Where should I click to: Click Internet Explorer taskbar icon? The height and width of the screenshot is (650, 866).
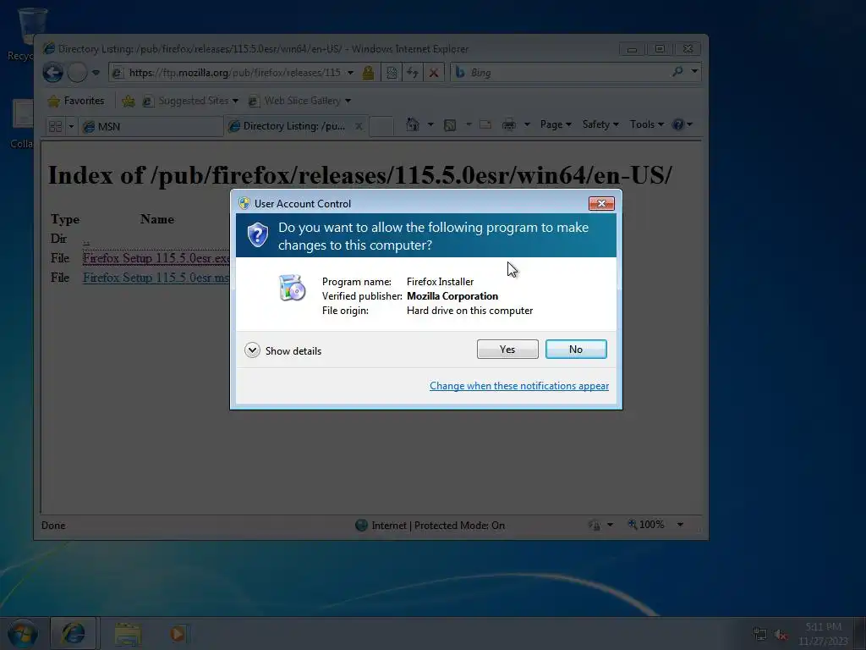(74, 633)
